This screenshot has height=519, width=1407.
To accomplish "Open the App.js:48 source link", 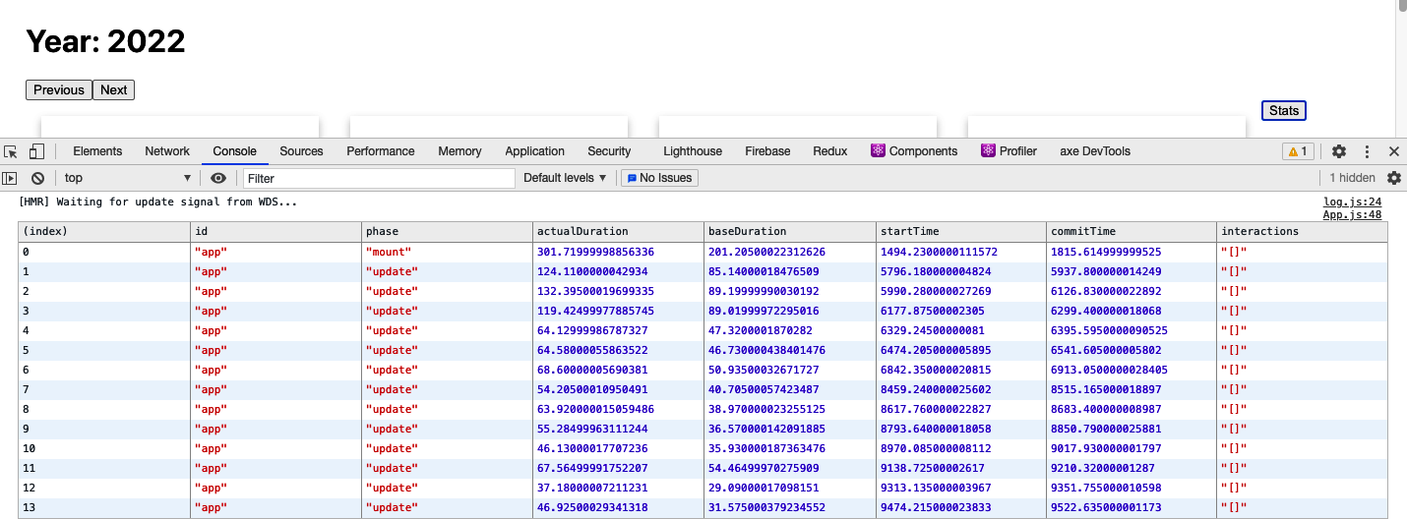I will coord(1352,214).
